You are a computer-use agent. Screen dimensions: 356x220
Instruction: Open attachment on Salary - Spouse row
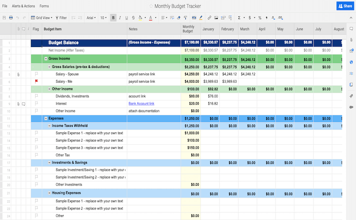pos(18,74)
